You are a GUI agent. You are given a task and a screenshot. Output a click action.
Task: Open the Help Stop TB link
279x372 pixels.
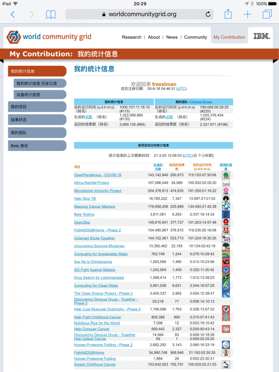tap(85, 199)
